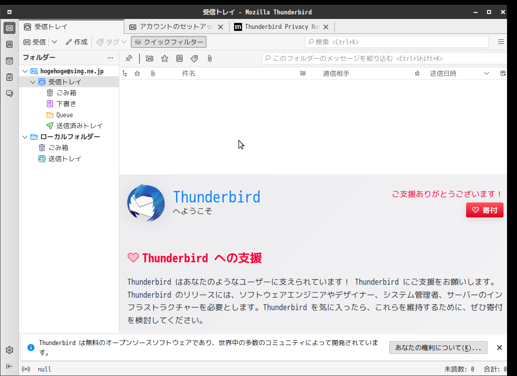Toggle the attachments filter
517x376 pixels.
[x=210, y=59]
